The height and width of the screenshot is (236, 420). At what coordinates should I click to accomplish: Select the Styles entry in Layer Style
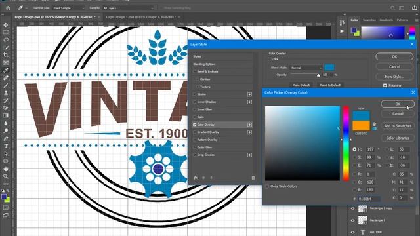(197, 56)
